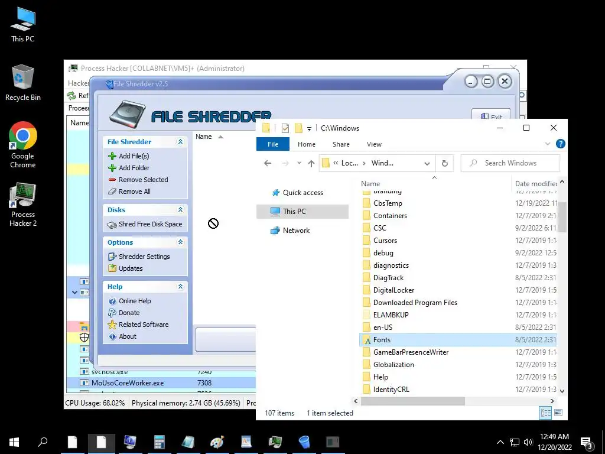Select This PC in Explorer navigation pane
This screenshot has height=454, width=605.
pyautogui.click(x=302, y=212)
